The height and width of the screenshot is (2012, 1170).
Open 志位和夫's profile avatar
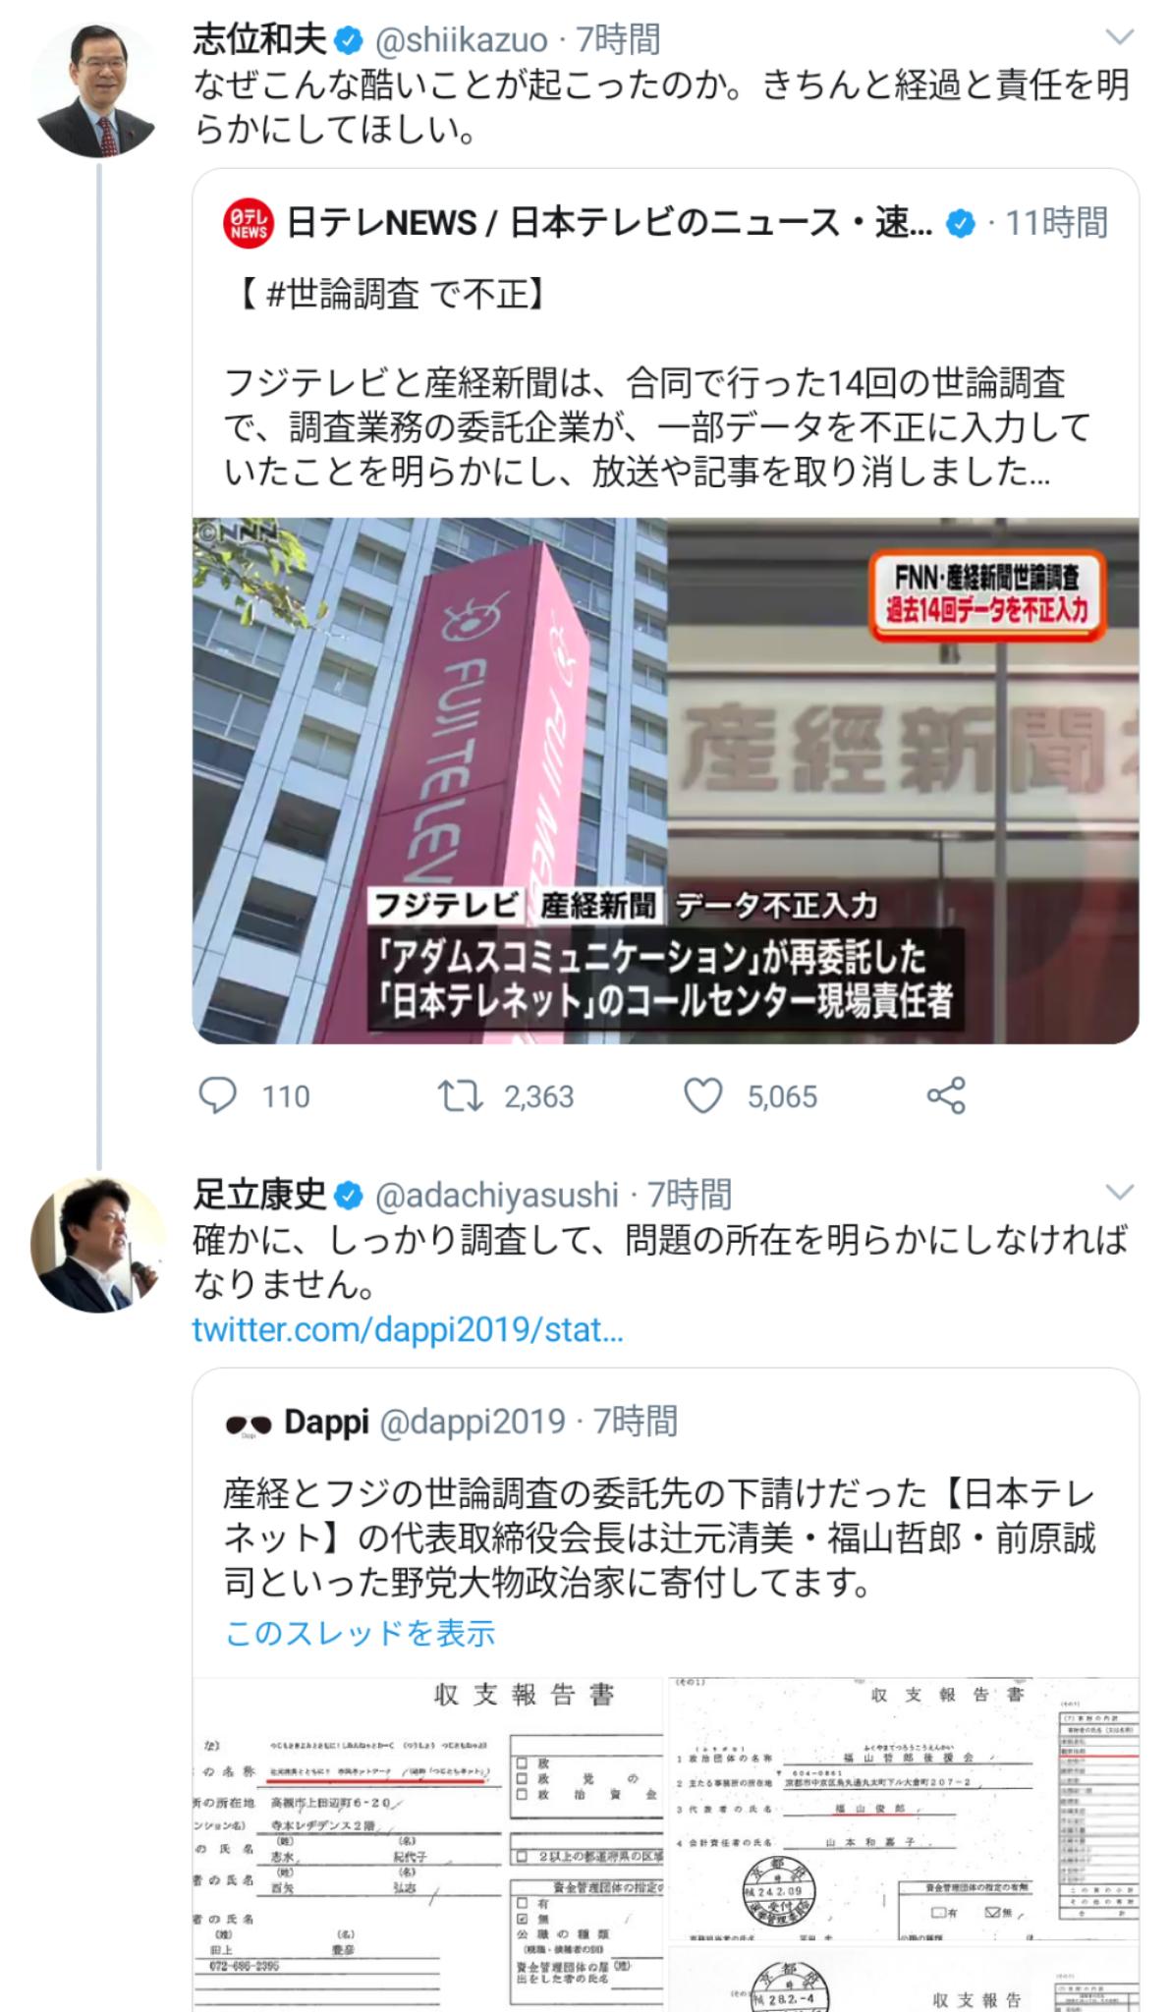96,91
